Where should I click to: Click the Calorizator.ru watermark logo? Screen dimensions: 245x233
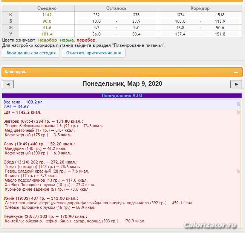tap(211, 225)
